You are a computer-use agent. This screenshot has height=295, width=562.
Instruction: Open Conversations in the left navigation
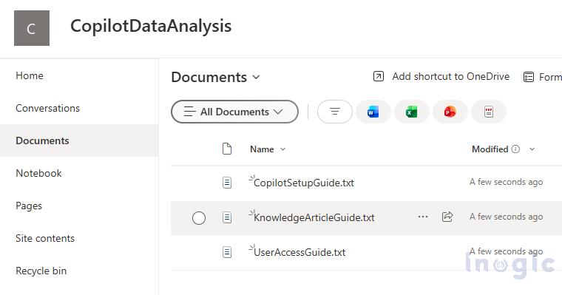[47, 108]
